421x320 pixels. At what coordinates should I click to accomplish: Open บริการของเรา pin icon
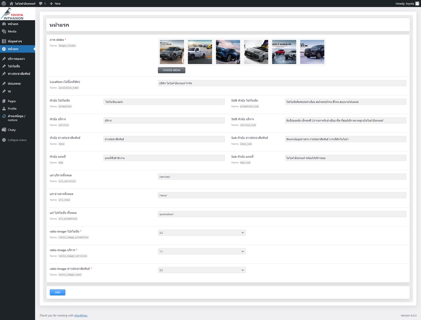pos(4,58)
